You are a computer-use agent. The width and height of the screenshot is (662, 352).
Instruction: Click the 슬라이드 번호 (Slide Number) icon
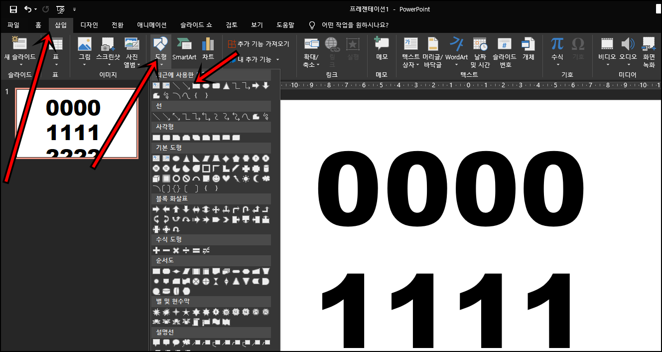coord(505,44)
